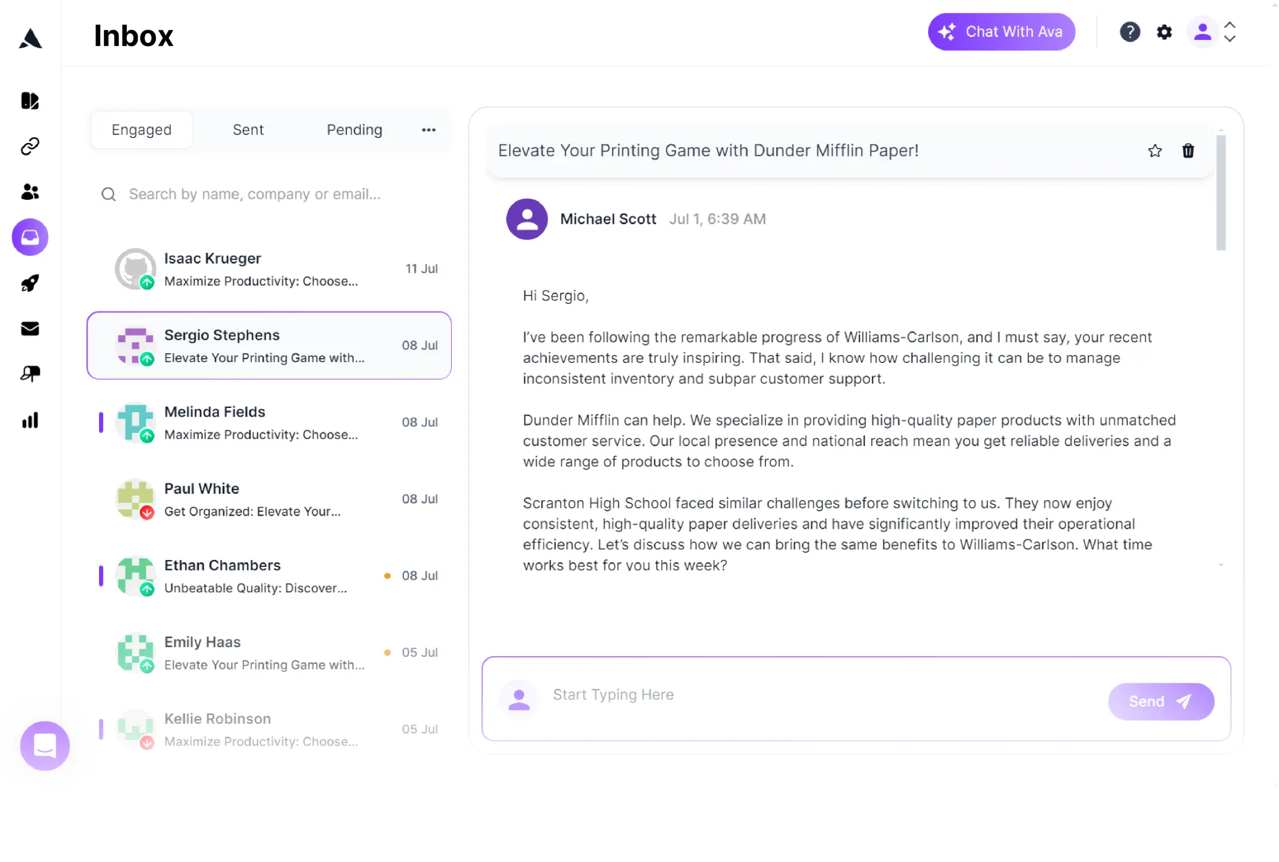Click Isaac Krueger's green up-arrow status badge
This screenshot has width=1279, height=862.
(147, 283)
